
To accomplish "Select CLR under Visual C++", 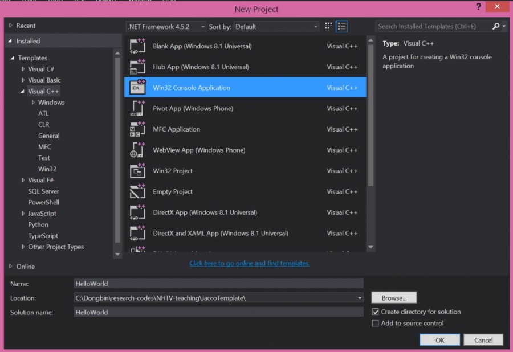I will [x=43, y=125].
